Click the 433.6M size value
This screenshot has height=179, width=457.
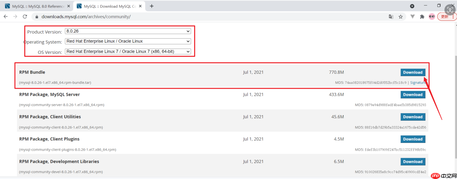coord(337,94)
